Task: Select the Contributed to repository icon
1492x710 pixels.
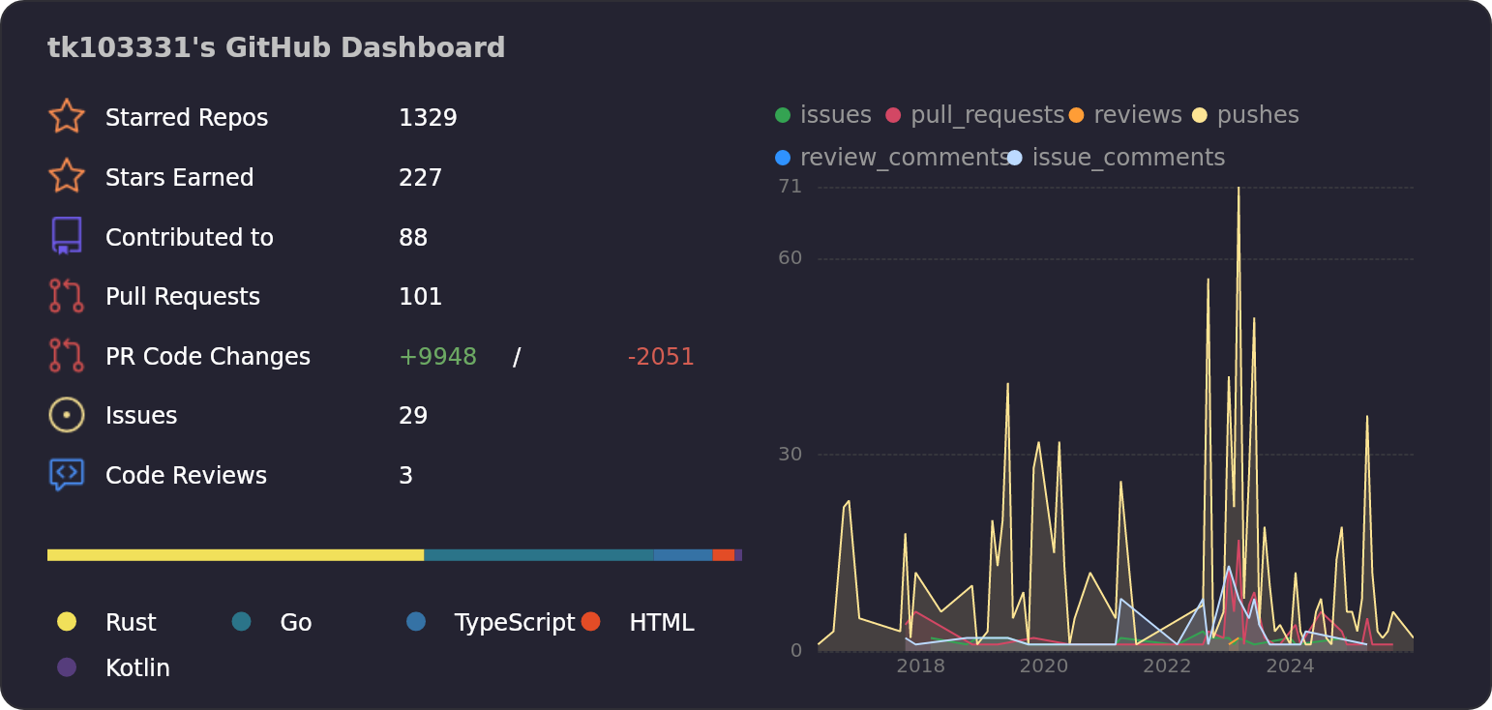Action: pos(66,236)
